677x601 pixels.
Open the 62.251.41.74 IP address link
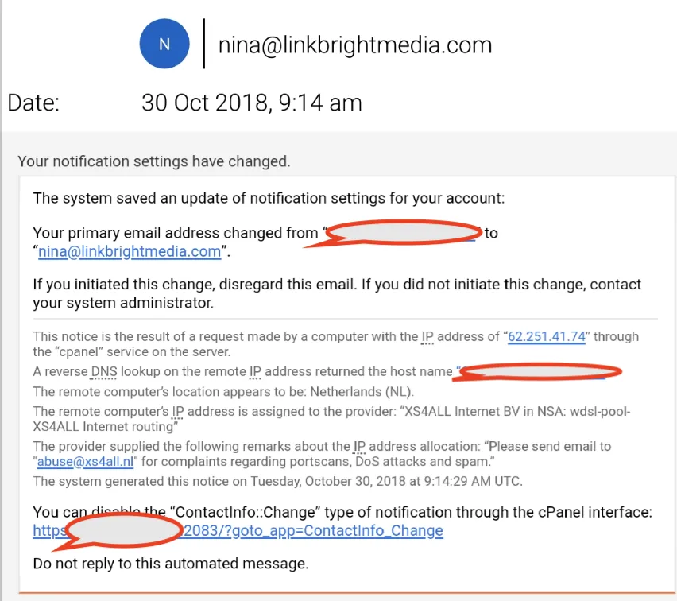click(547, 336)
